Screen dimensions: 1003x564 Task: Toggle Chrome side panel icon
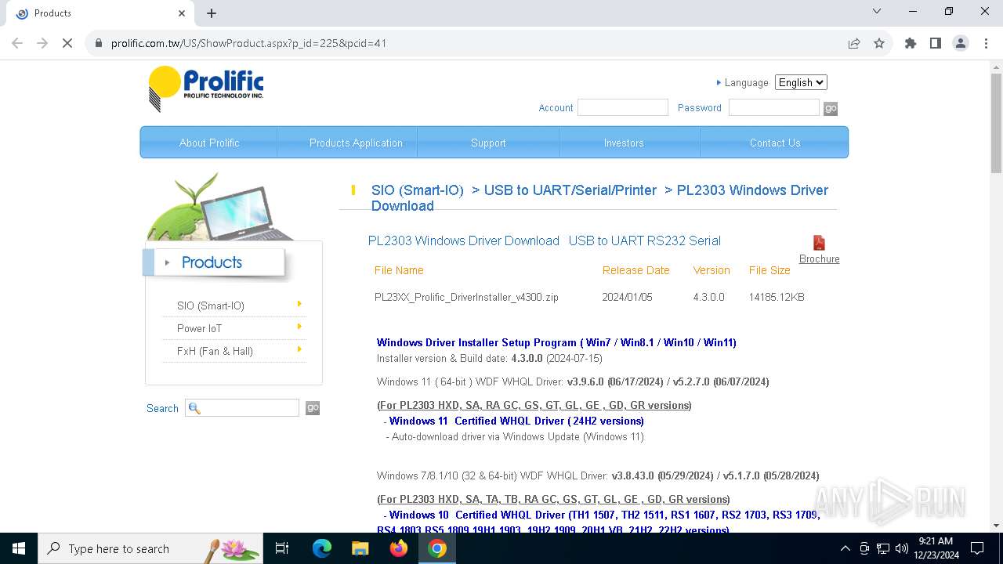click(x=936, y=43)
